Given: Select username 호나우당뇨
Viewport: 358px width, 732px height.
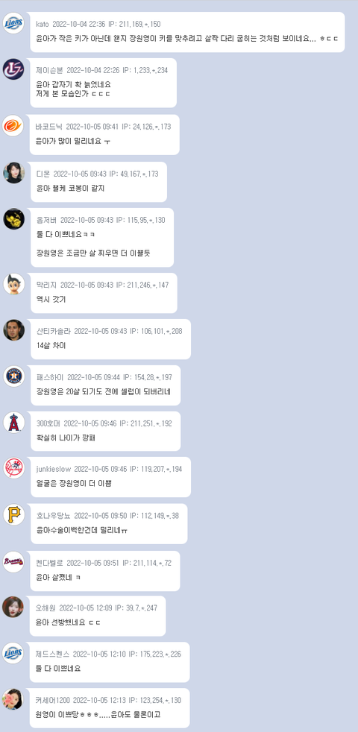Looking at the screenshot, I should [x=53, y=515].
